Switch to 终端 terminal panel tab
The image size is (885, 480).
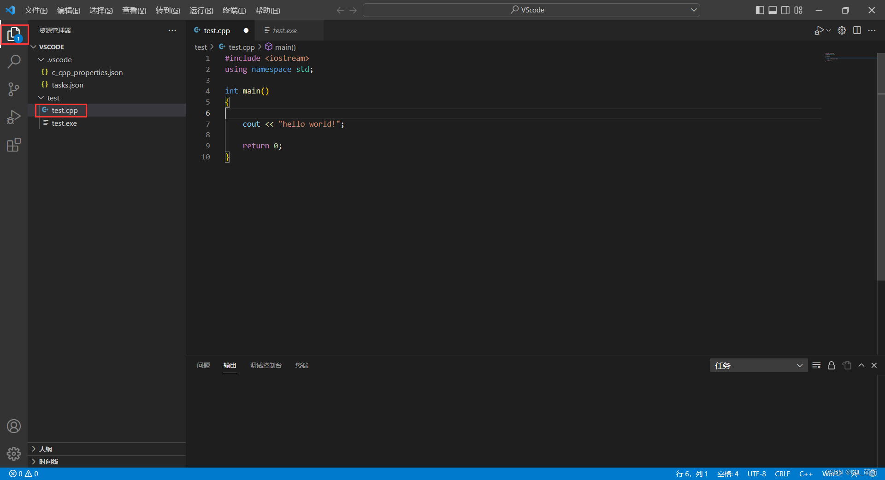(x=302, y=365)
